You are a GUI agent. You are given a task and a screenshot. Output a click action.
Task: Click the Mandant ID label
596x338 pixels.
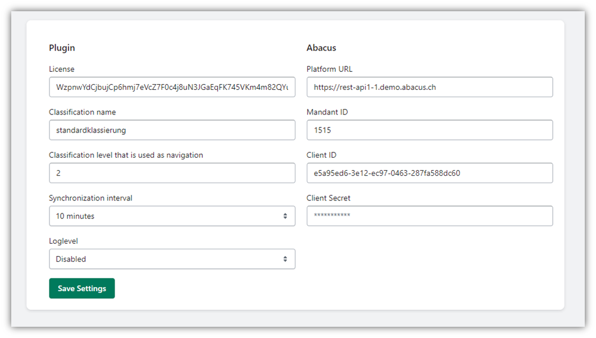[x=327, y=112]
